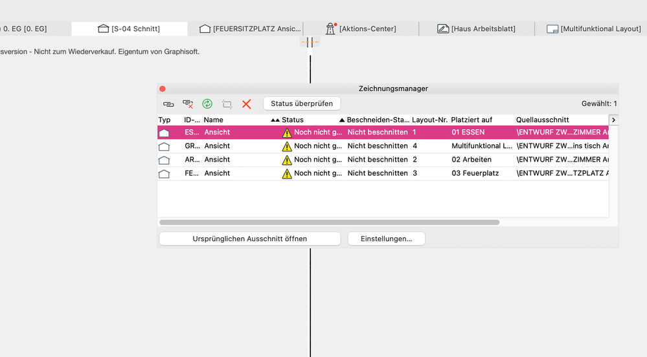
Task: Click the elevation type icon in GR row
Action: point(165,146)
